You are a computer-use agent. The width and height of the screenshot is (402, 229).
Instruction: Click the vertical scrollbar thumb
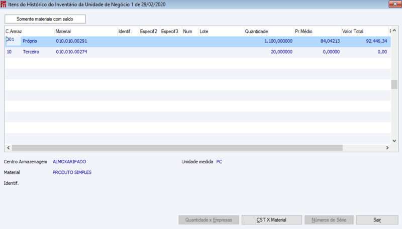pos(394,84)
